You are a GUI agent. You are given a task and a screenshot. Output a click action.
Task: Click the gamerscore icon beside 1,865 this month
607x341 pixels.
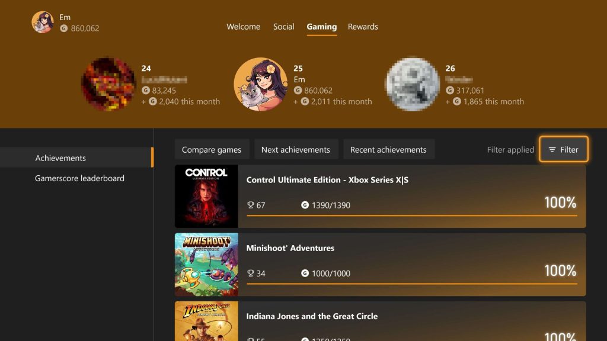coord(457,101)
